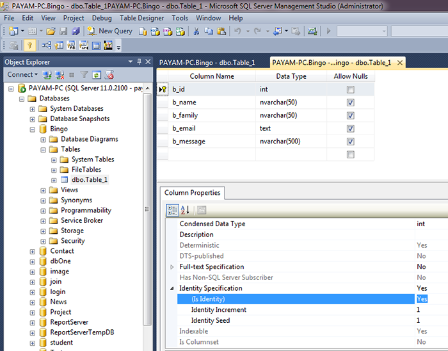
Task: Click the Object Explorer vertical scrollbar
Action: pyautogui.click(x=147, y=209)
